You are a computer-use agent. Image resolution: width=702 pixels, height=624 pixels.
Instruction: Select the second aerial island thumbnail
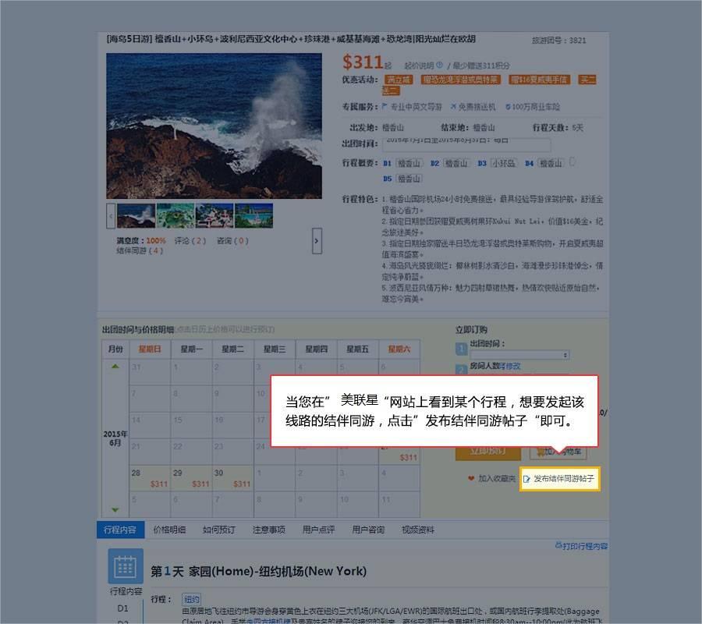[175, 216]
